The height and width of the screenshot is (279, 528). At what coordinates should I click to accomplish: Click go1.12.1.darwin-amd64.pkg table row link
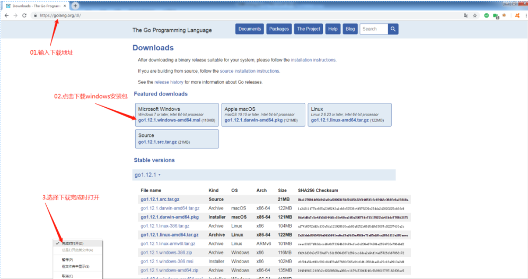(x=170, y=217)
